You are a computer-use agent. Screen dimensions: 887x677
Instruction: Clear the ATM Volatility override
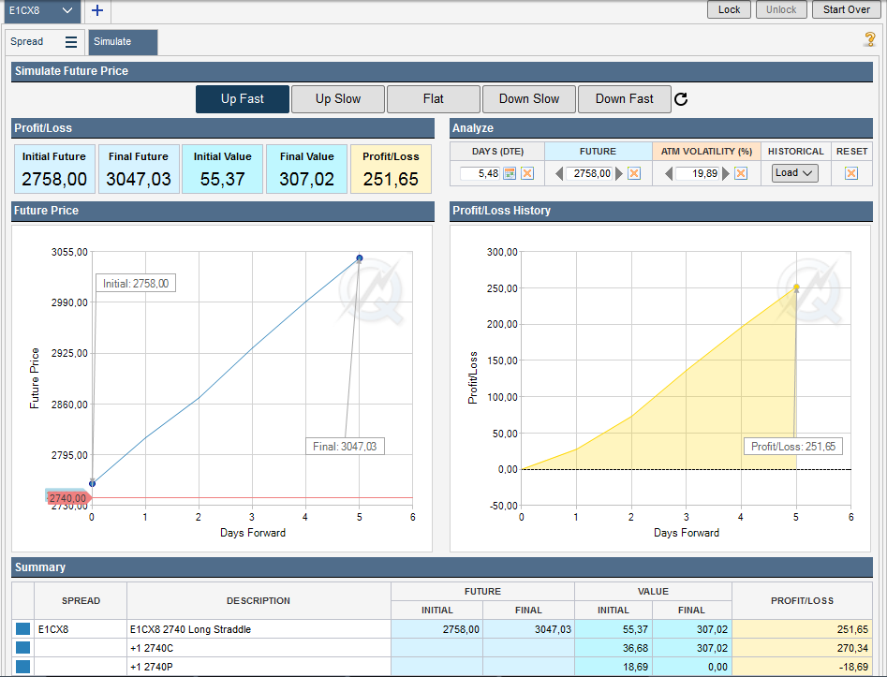tap(741, 173)
